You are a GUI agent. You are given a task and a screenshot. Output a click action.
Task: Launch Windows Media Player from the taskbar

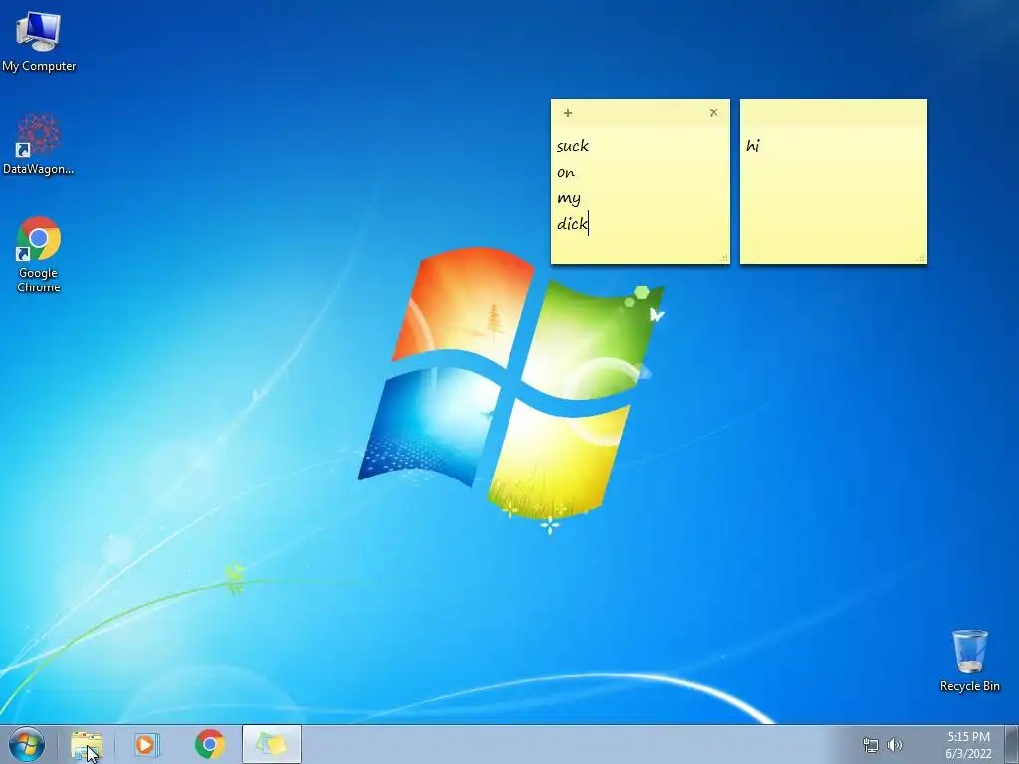tap(147, 744)
